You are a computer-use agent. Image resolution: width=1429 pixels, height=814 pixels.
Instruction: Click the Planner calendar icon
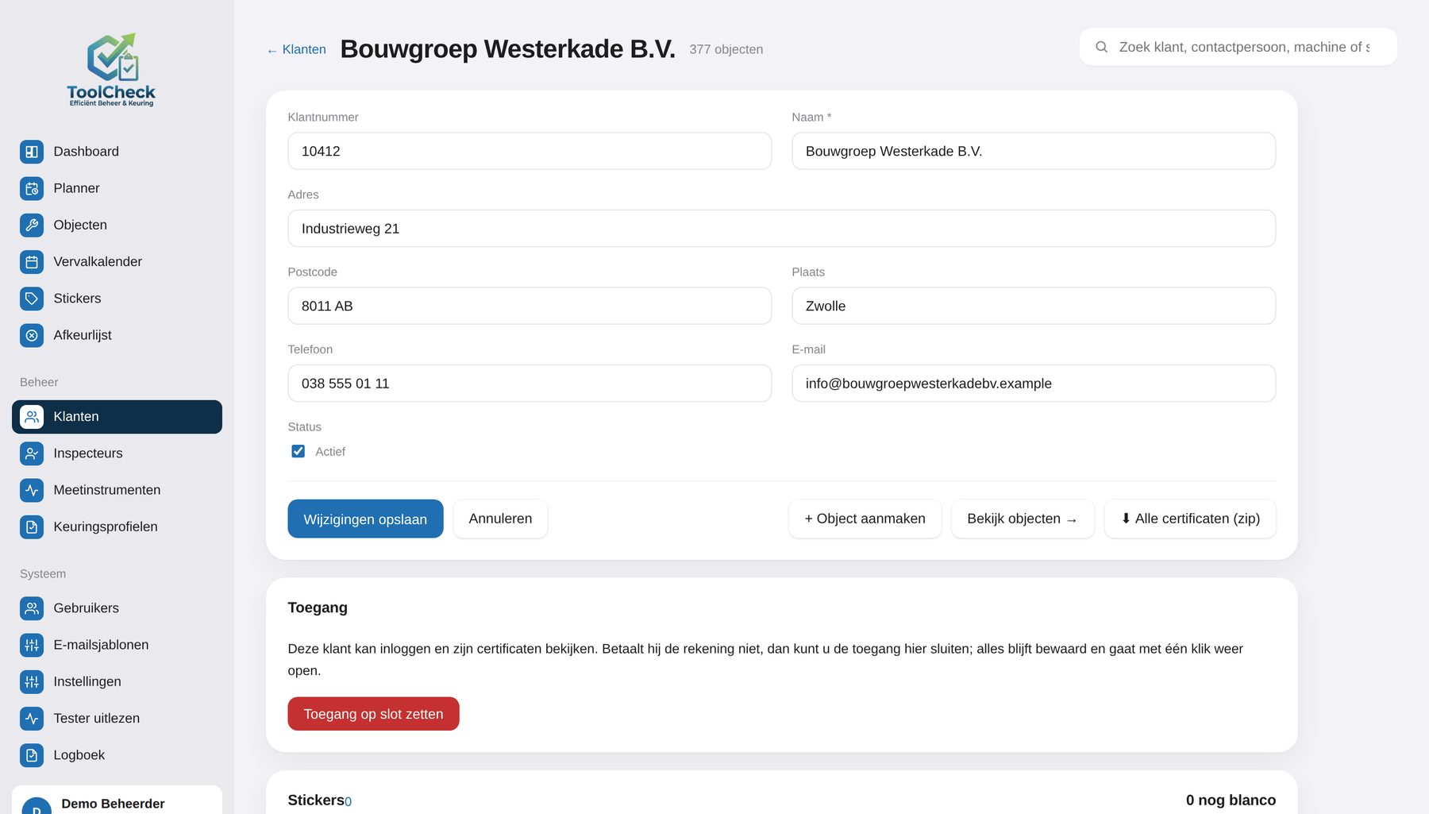coord(32,188)
